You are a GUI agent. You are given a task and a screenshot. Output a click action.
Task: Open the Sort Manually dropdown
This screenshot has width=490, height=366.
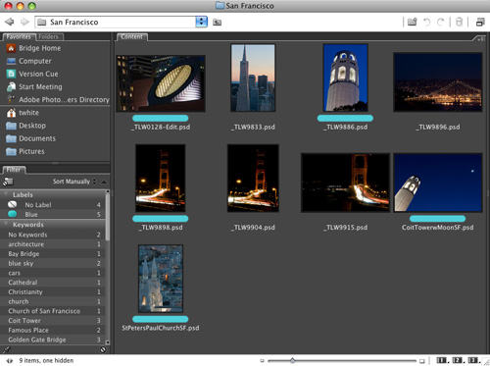74,182
